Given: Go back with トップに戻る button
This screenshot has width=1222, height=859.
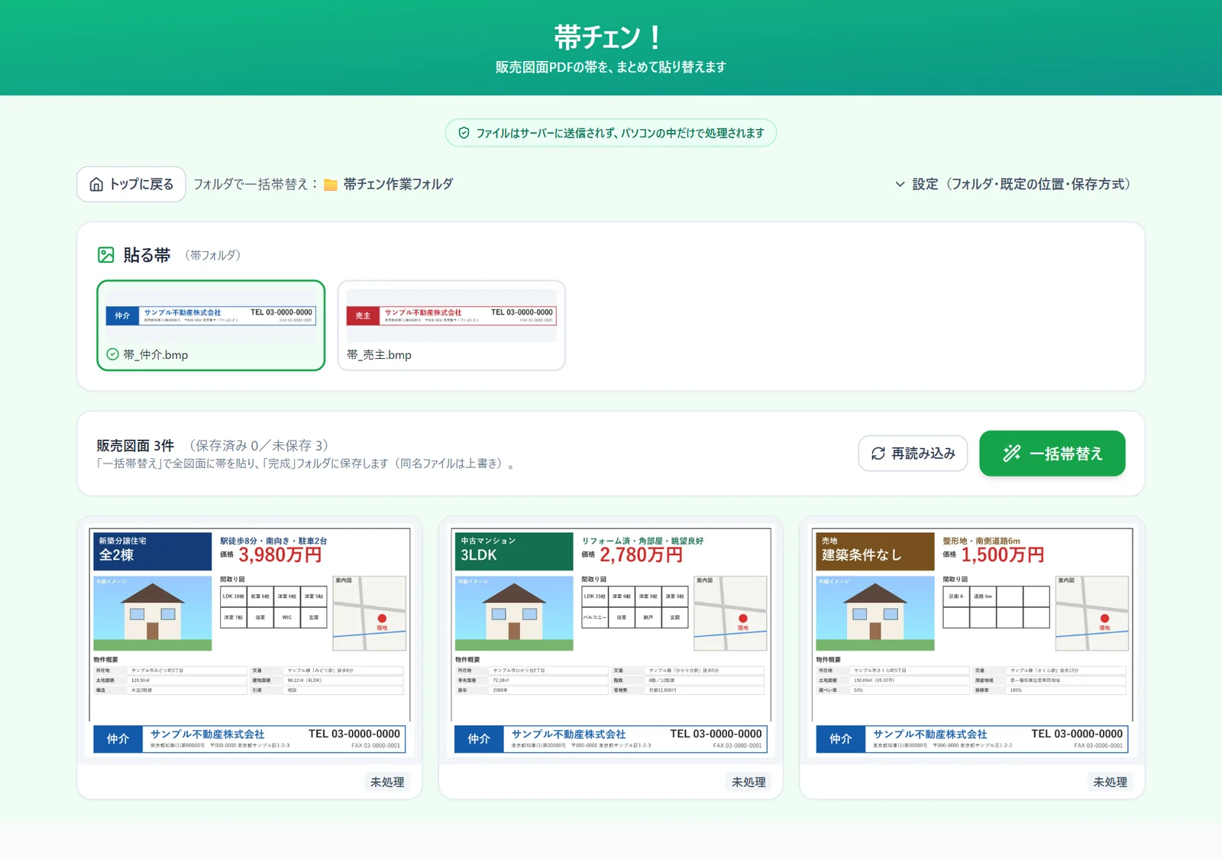Looking at the screenshot, I should coord(131,184).
